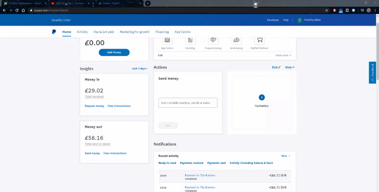Open the Pay & Get paid menu
This screenshot has width=379, height=192.
click(104, 32)
